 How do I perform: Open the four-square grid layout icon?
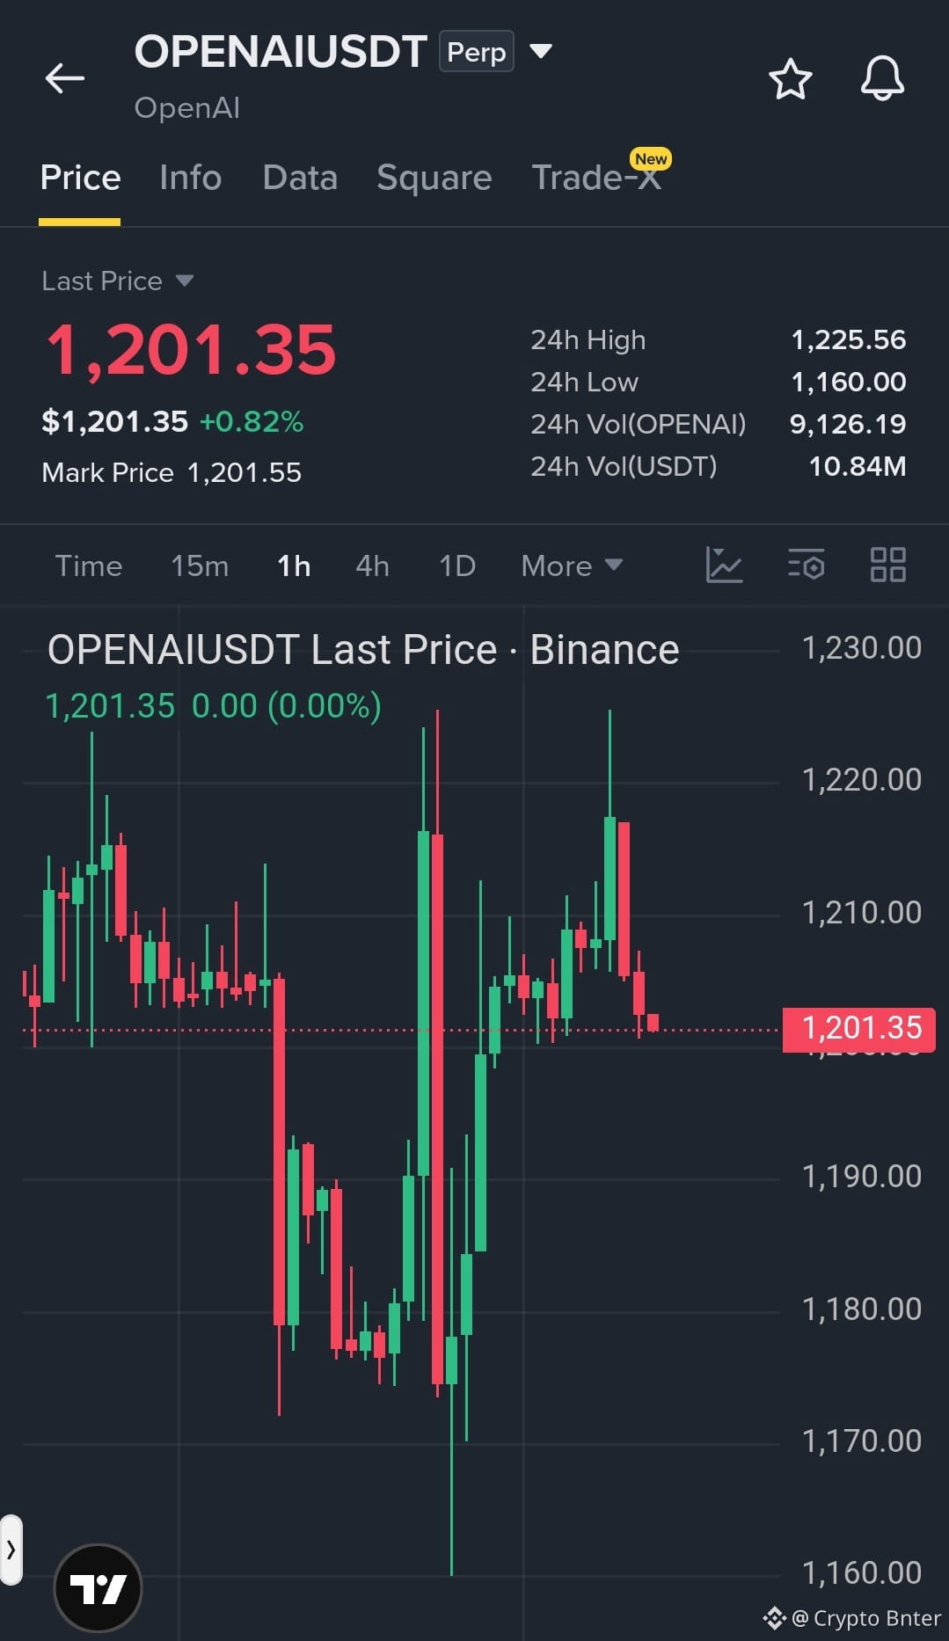point(887,565)
